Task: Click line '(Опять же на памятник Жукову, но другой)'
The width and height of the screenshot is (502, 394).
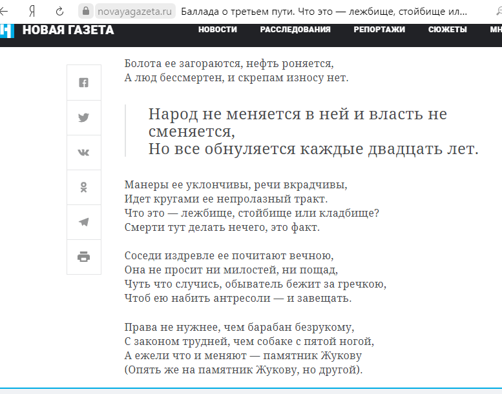Action: pos(244,369)
